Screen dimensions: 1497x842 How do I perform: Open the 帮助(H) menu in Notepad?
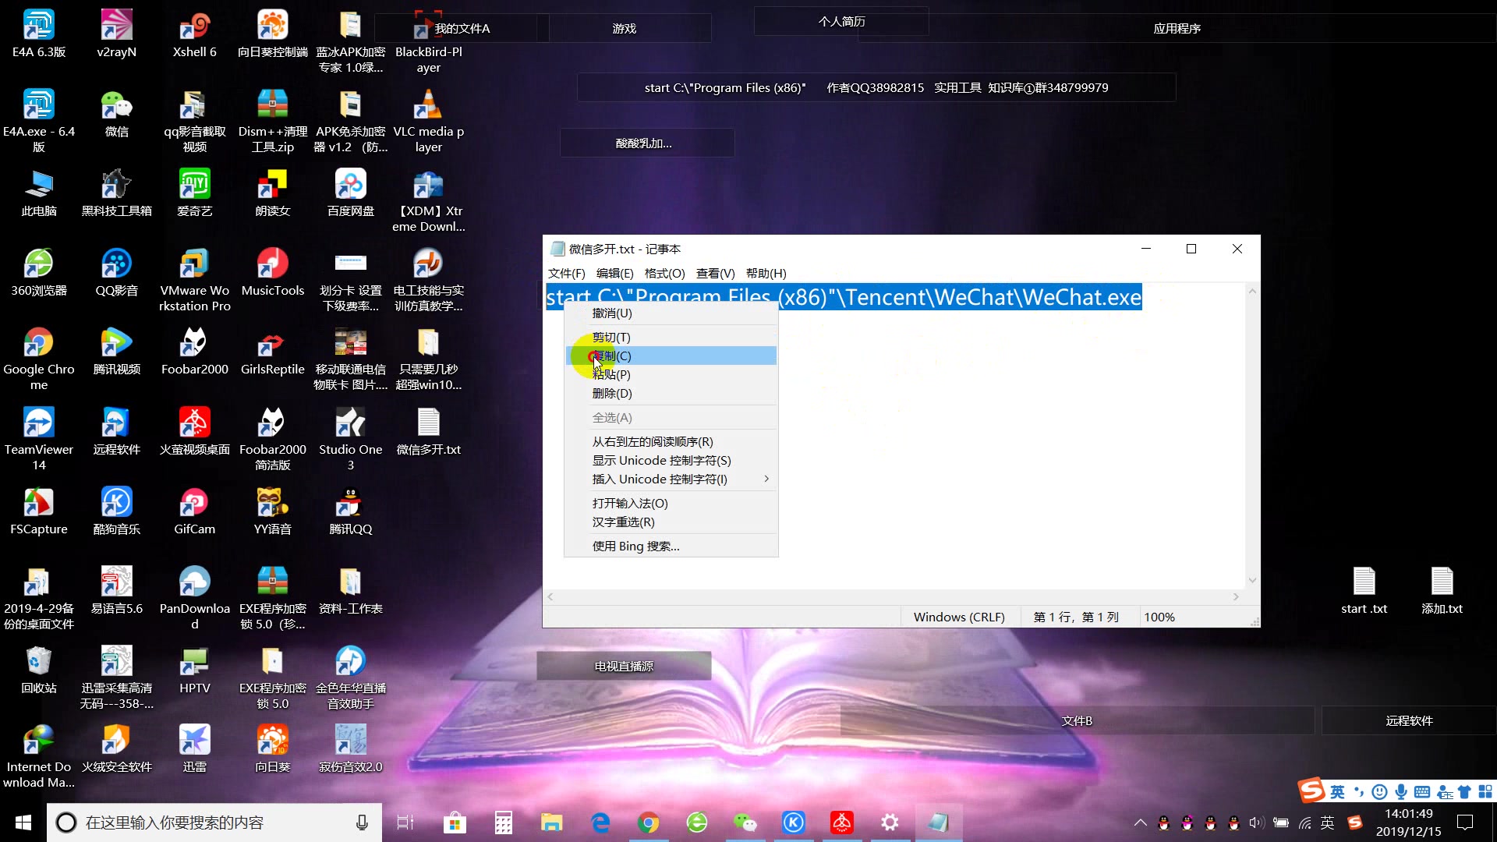pos(766,273)
